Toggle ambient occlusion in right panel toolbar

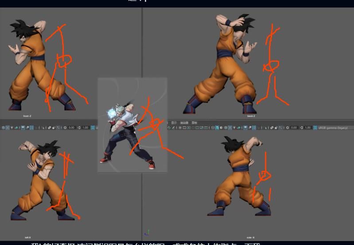pyautogui.click(x=245, y=128)
